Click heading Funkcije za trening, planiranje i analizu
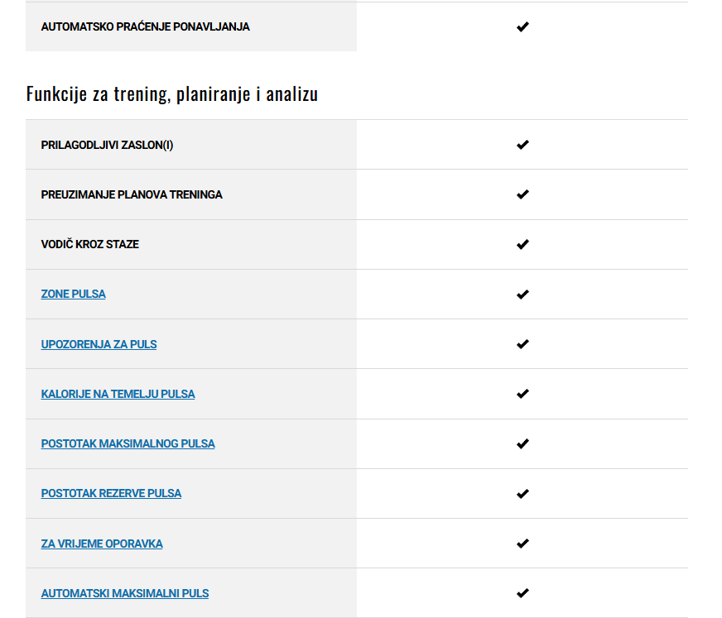Screen dimensions: 722x618 [x=172, y=93]
